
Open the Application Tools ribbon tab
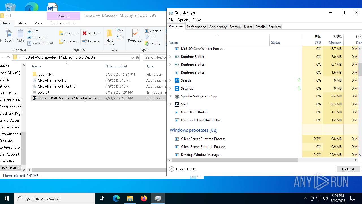[63, 23]
